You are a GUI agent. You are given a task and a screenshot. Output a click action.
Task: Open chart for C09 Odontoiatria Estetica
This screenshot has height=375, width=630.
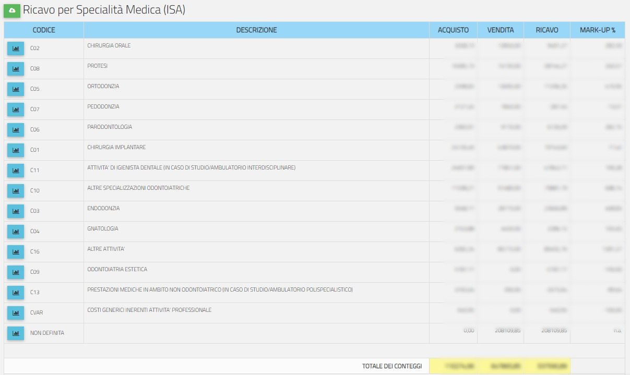16,272
